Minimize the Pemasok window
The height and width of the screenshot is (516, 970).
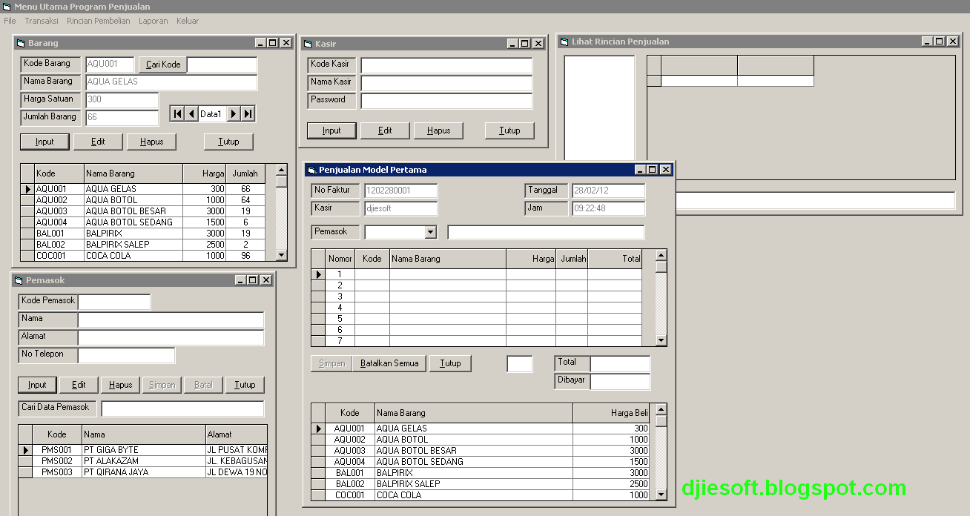(240, 280)
